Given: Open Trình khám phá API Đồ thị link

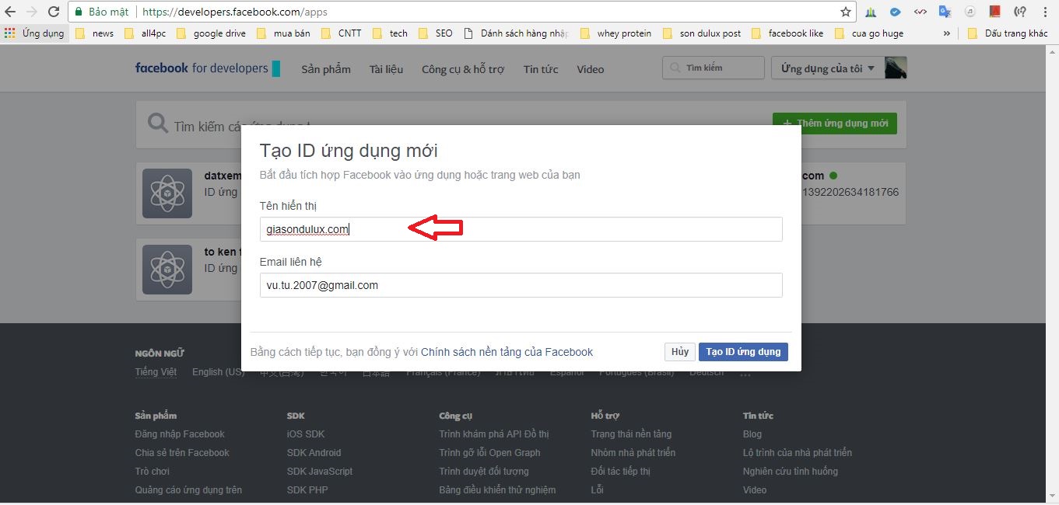Looking at the screenshot, I should tap(494, 434).
